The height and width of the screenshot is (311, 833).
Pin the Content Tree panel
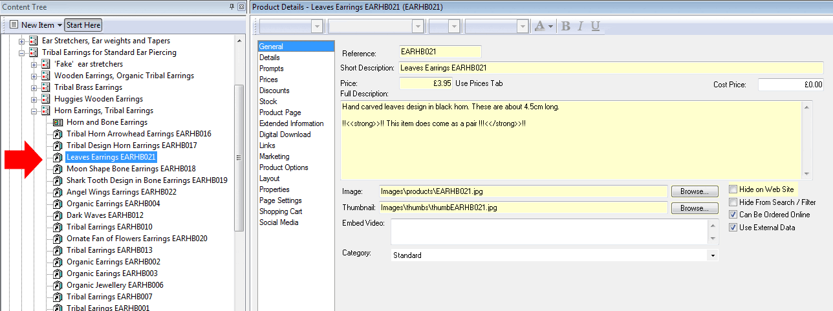(232, 6)
